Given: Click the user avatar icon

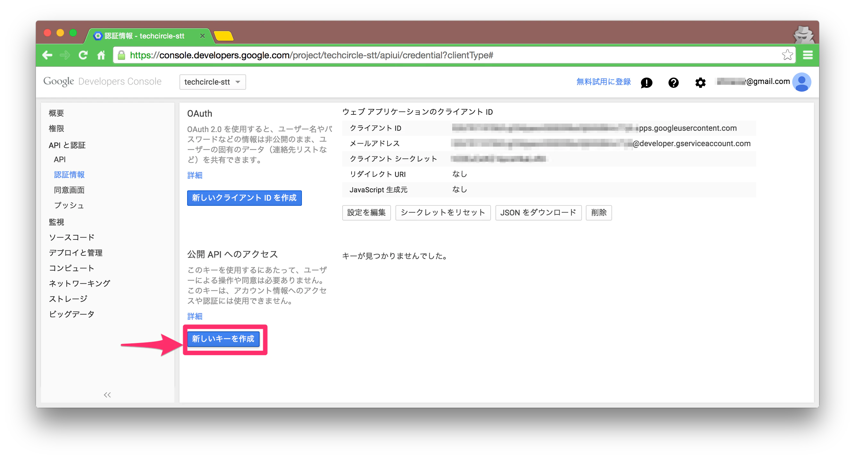Looking at the screenshot, I should point(801,82).
